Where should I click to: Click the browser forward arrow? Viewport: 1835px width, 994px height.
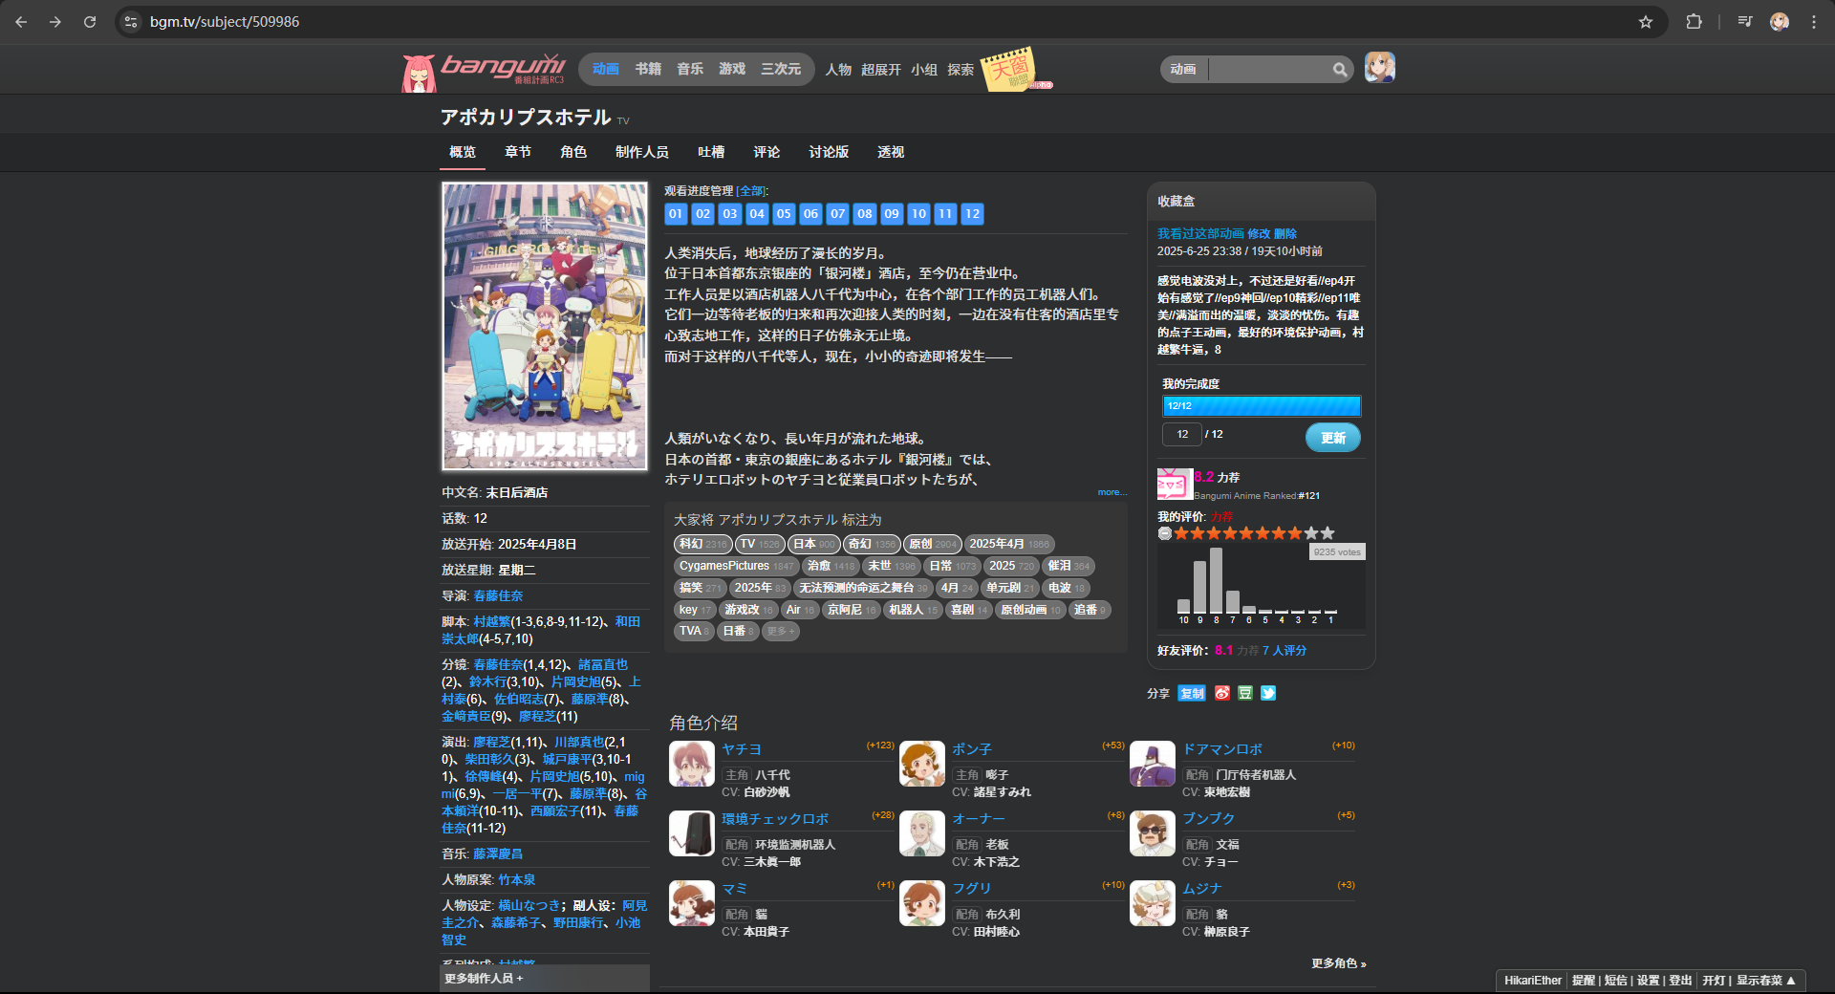pyautogui.click(x=55, y=21)
